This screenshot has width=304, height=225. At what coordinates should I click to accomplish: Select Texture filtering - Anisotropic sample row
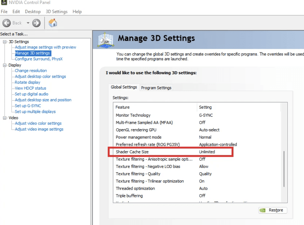[x=197, y=159]
